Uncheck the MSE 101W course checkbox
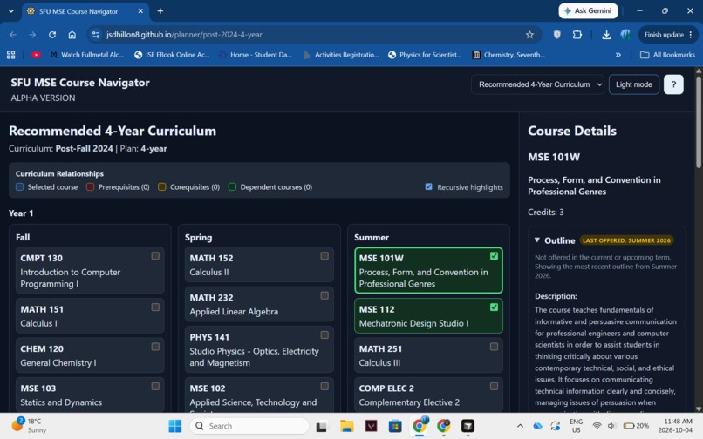This screenshot has width=703, height=439. pyautogui.click(x=494, y=256)
